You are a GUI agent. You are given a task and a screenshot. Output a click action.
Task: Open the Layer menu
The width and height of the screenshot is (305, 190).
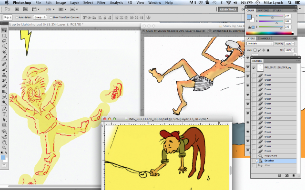[74, 2]
